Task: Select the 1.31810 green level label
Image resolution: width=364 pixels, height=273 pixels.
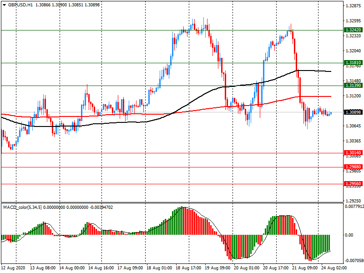Action: point(354,63)
